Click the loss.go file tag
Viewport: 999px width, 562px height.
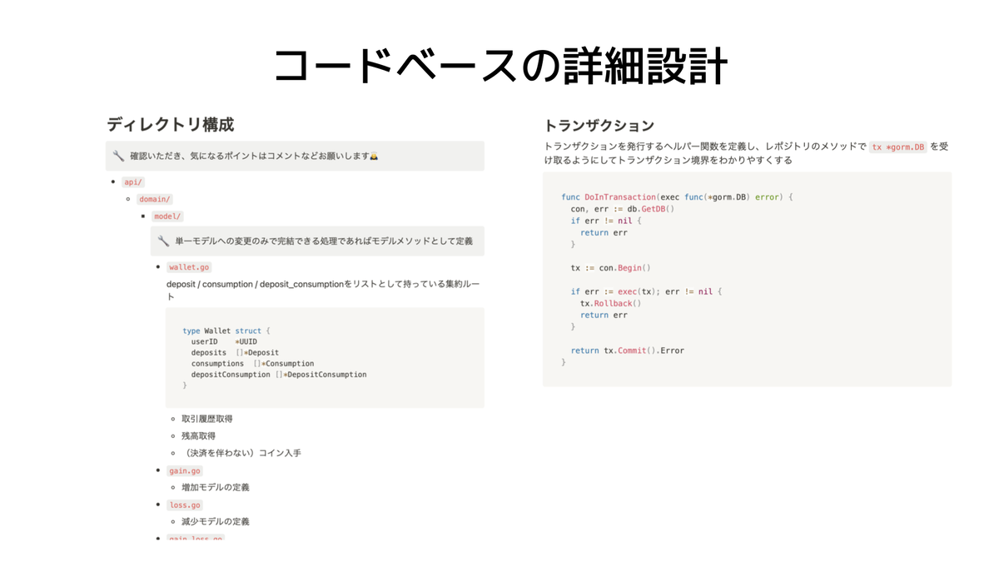(185, 505)
